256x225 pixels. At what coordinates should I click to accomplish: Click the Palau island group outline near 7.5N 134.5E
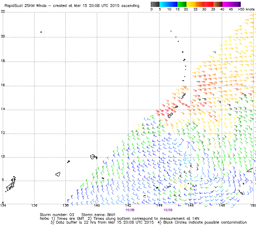[x=11, y=184]
